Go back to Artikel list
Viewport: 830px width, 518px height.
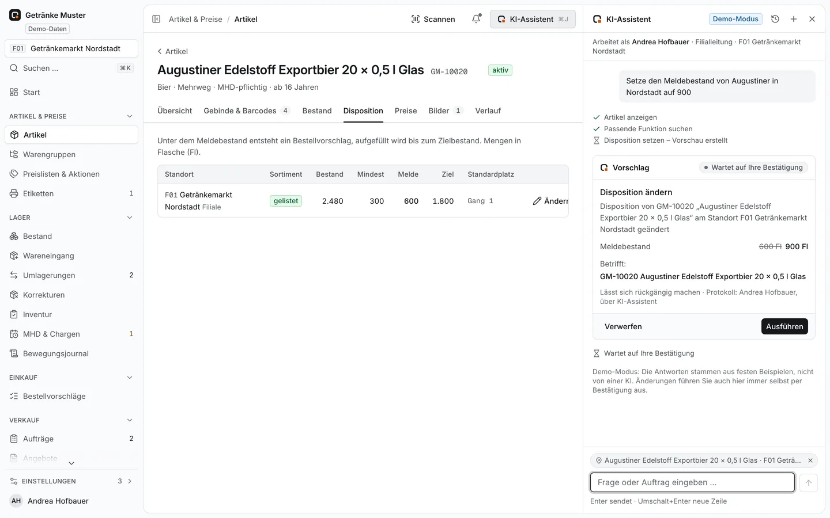[172, 51]
